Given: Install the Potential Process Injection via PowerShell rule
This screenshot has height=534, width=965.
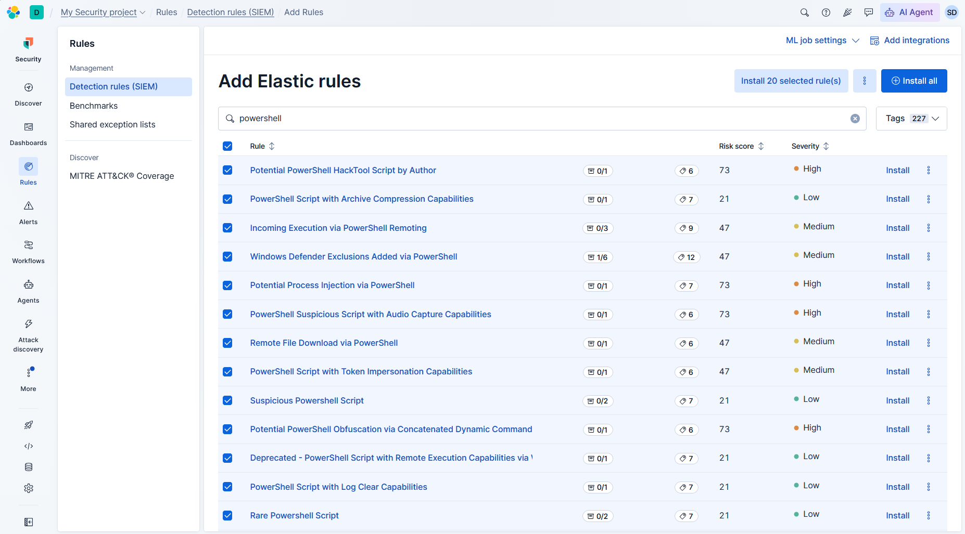Looking at the screenshot, I should [898, 285].
